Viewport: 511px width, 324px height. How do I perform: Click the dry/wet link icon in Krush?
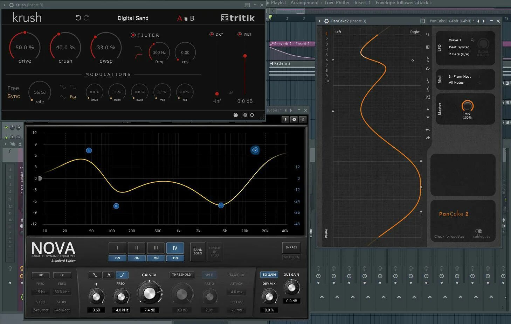(231, 92)
